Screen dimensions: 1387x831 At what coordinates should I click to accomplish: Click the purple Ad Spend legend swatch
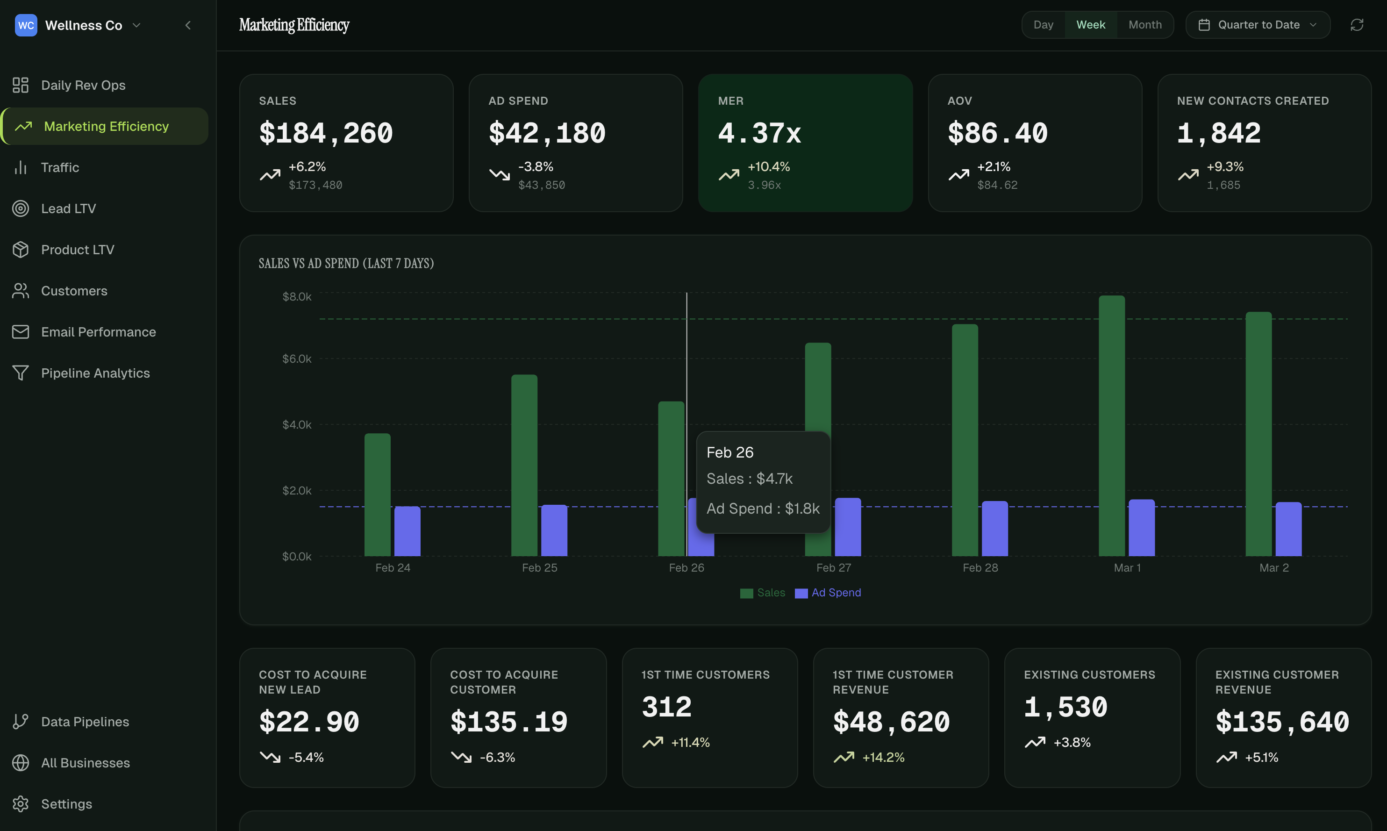tap(801, 594)
